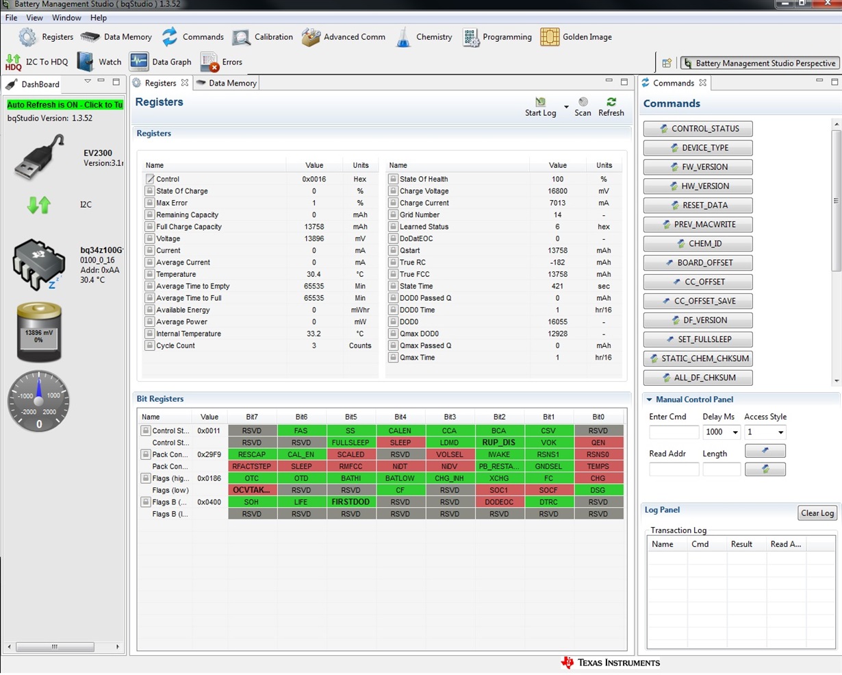The width and height of the screenshot is (842, 675).
Task: Open the Help menu
Action: [x=99, y=18]
